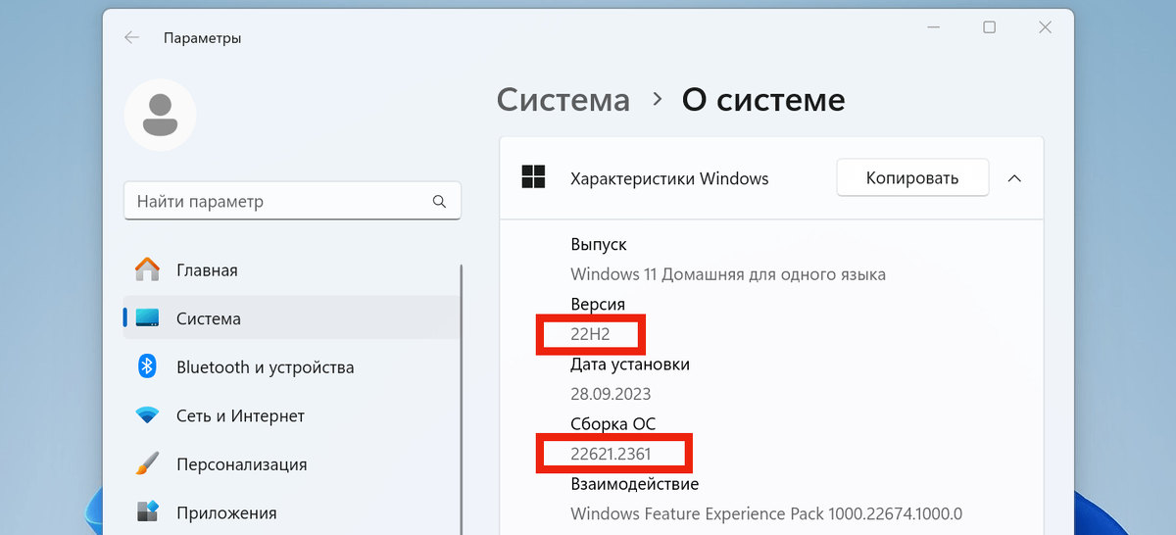Open the Персонализация section

coord(292,464)
